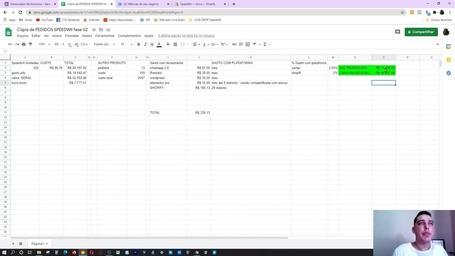Print the spreadsheet with printer icon
Viewport: 455px width, 256px height.
(23, 44)
